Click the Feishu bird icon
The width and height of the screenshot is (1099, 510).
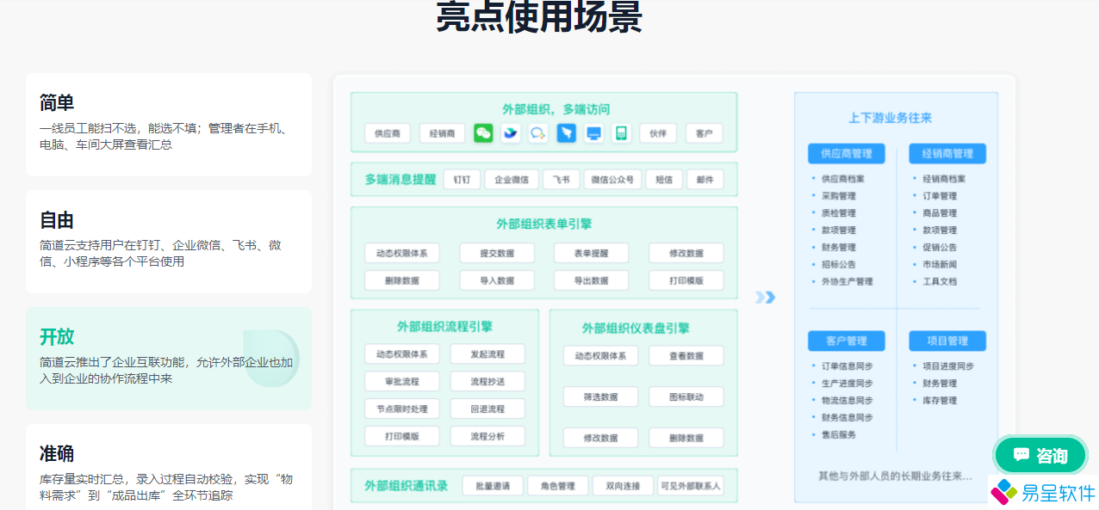click(x=511, y=133)
